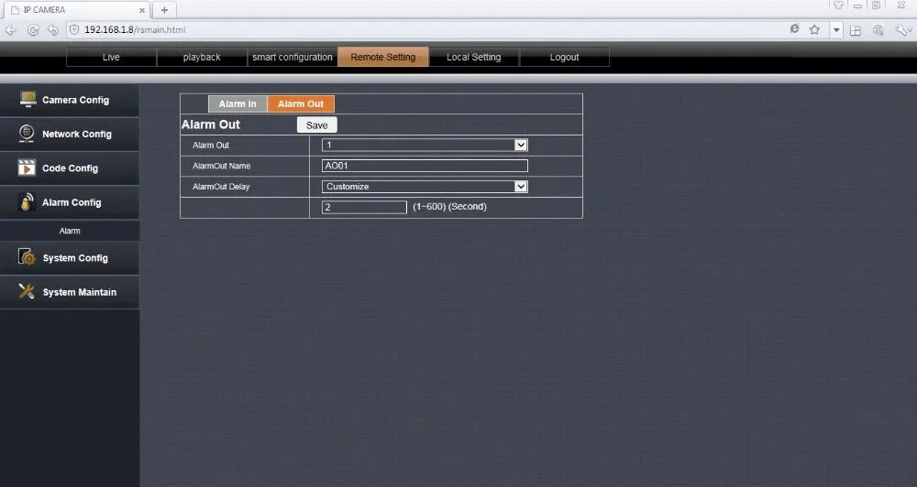This screenshot has height=487, width=917.
Task: Reload the page with the refresh icon
Action: click(x=33, y=30)
